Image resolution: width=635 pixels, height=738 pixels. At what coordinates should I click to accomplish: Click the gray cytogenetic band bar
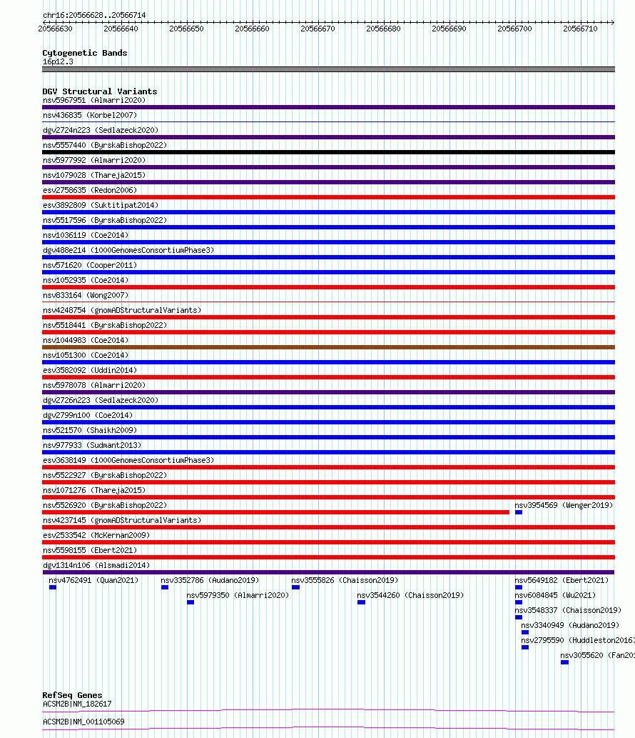tap(328, 69)
